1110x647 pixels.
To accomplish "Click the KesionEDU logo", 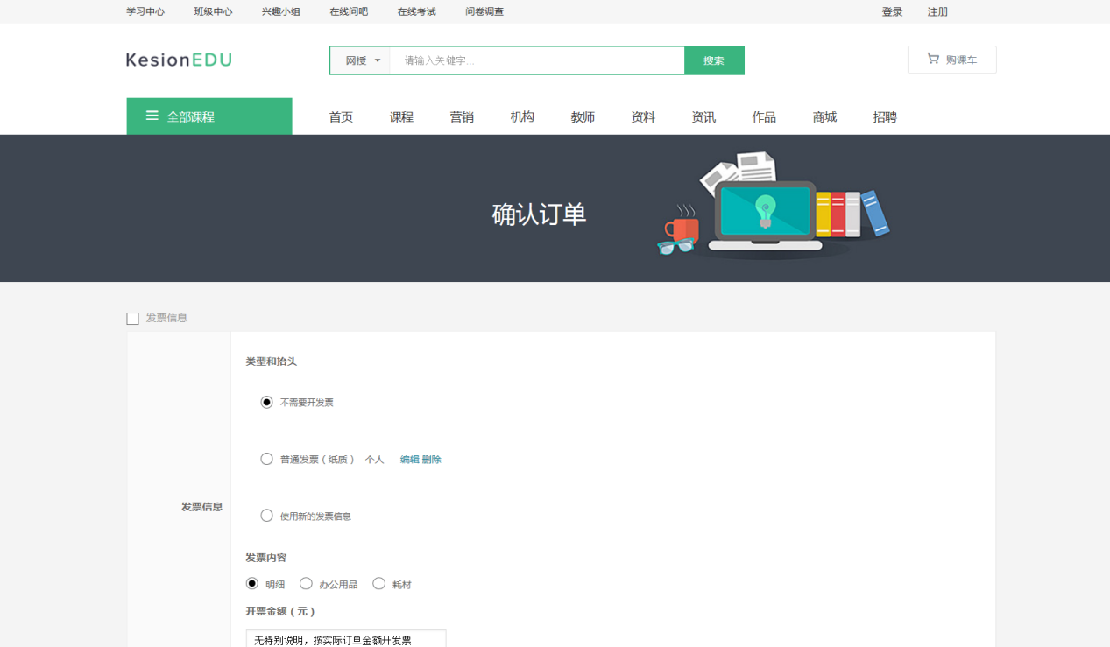I will pyautogui.click(x=178, y=60).
